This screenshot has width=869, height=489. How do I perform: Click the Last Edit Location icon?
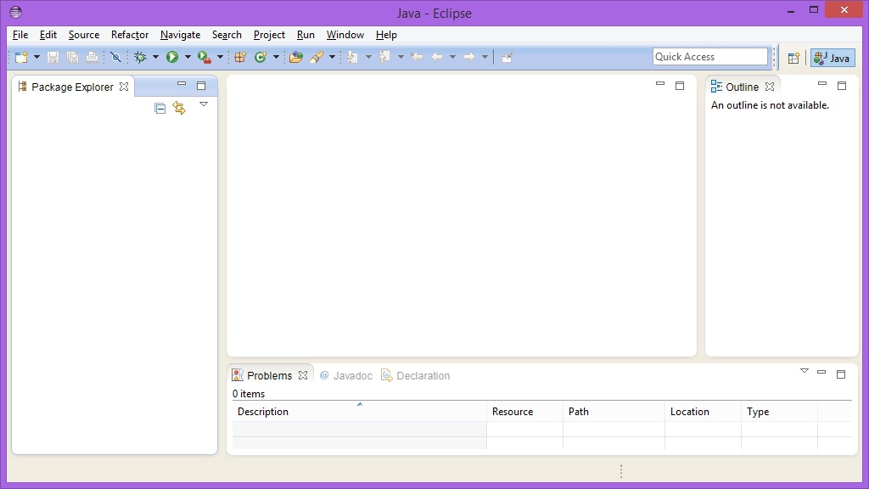[417, 57]
